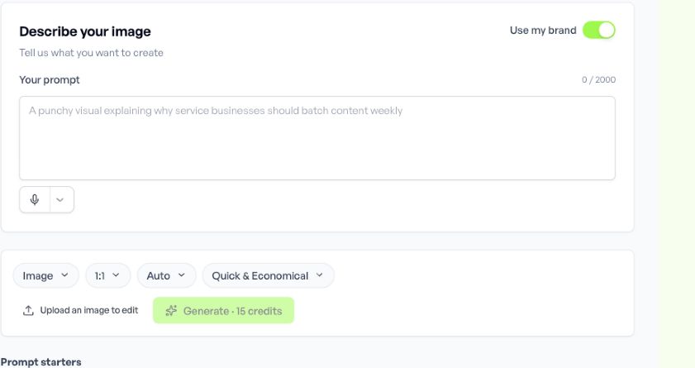Disable the Use my brand switch

599,30
